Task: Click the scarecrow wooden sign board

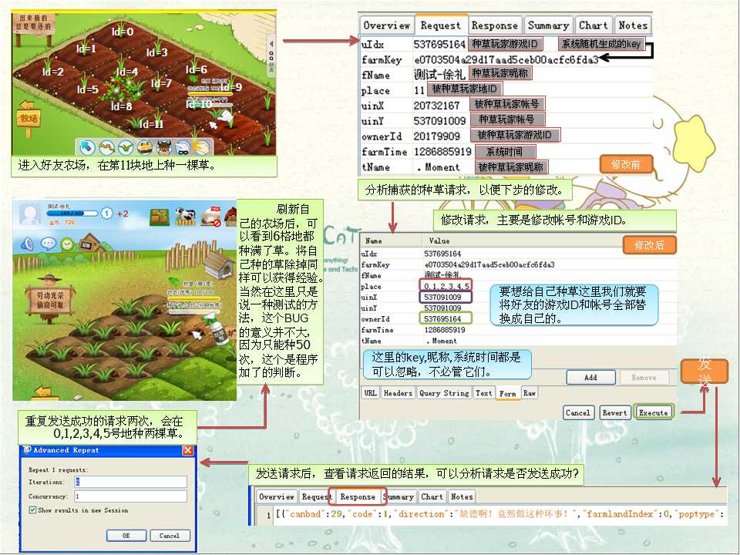Action: (49, 300)
